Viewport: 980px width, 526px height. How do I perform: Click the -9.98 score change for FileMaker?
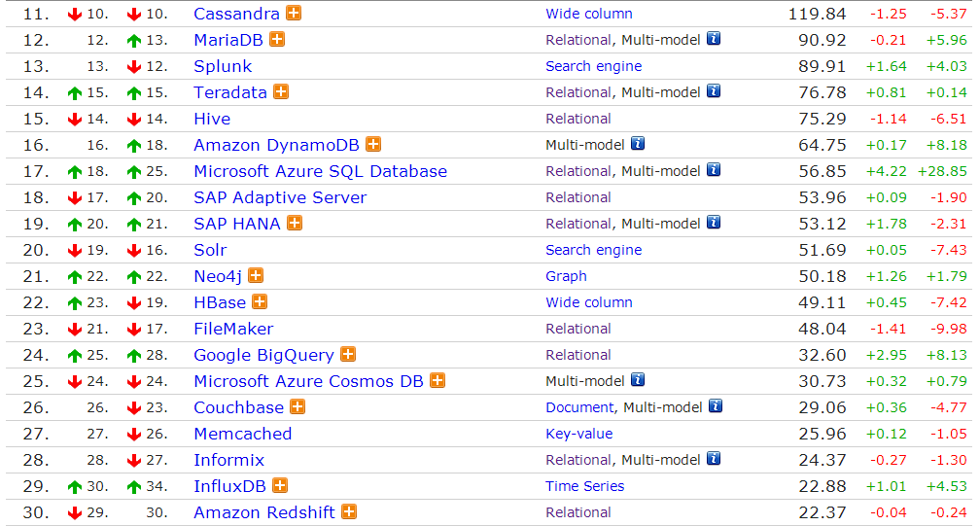[x=949, y=329]
